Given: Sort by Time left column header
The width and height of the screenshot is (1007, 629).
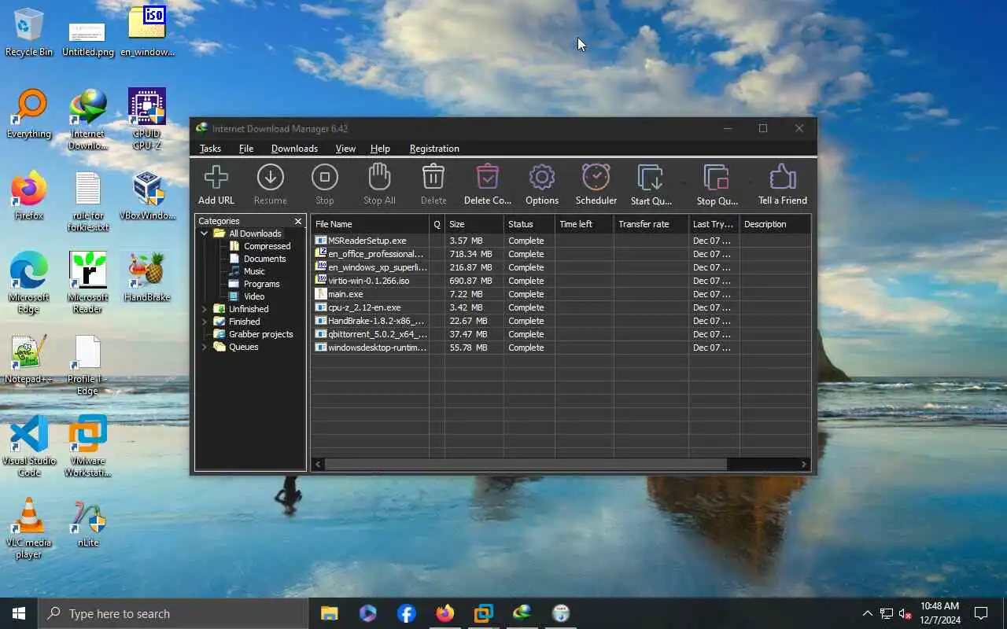Looking at the screenshot, I should pos(585,224).
